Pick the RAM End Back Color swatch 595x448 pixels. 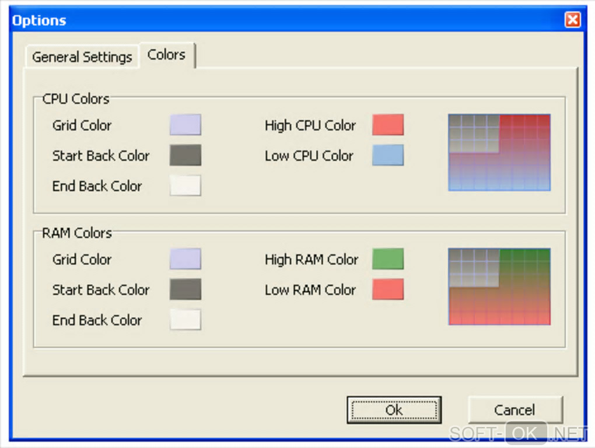tap(185, 320)
